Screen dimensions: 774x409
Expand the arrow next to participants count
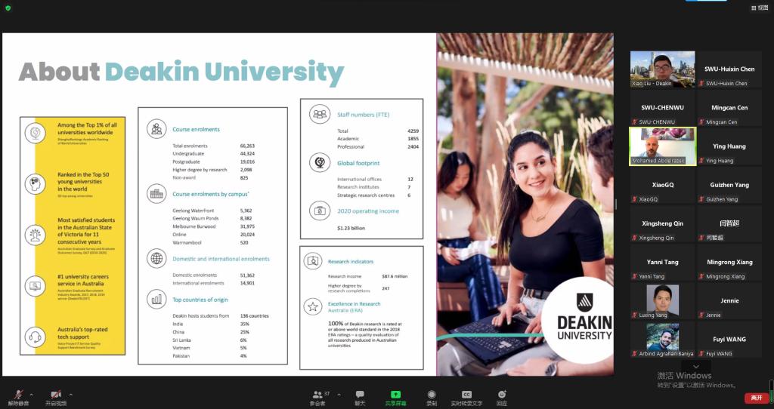pyautogui.click(x=339, y=394)
